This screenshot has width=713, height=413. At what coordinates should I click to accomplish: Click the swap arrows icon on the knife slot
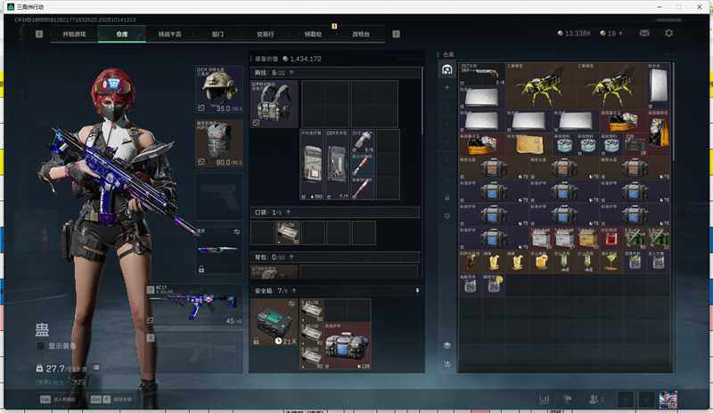237,231
